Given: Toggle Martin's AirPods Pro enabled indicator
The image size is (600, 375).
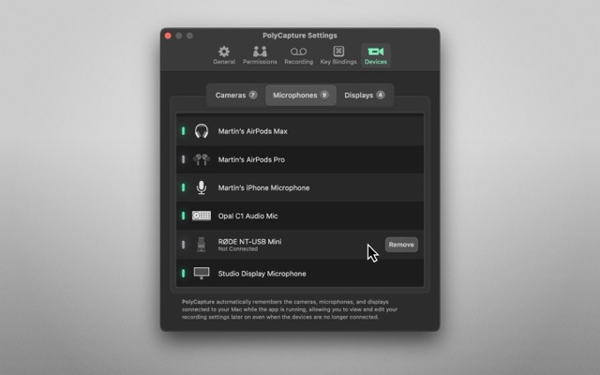Looking at the screenshot, I should pos(184,159).
